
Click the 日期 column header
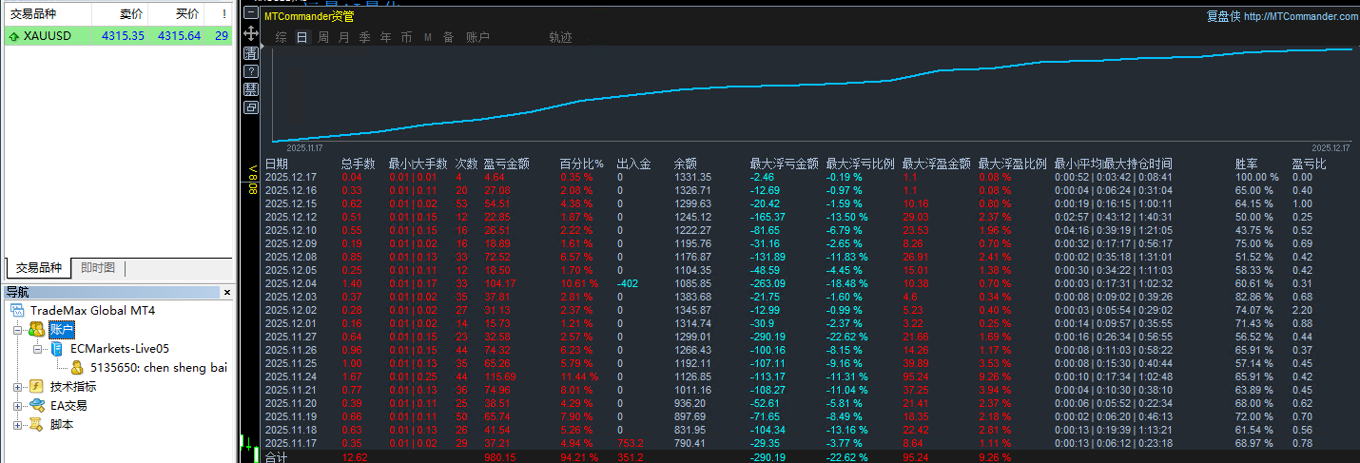tap(276, 164)
